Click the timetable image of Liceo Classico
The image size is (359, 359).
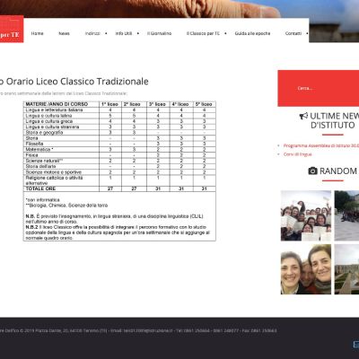(119, 171)
